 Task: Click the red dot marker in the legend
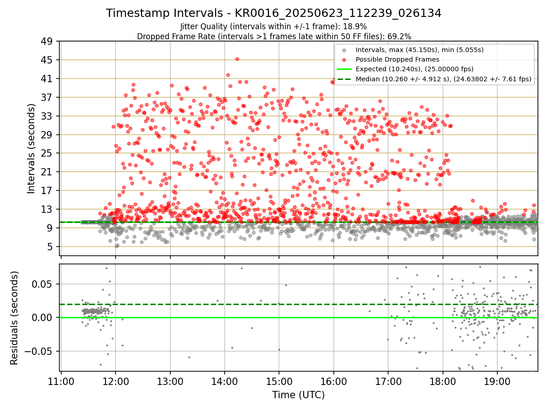(344, 60)
